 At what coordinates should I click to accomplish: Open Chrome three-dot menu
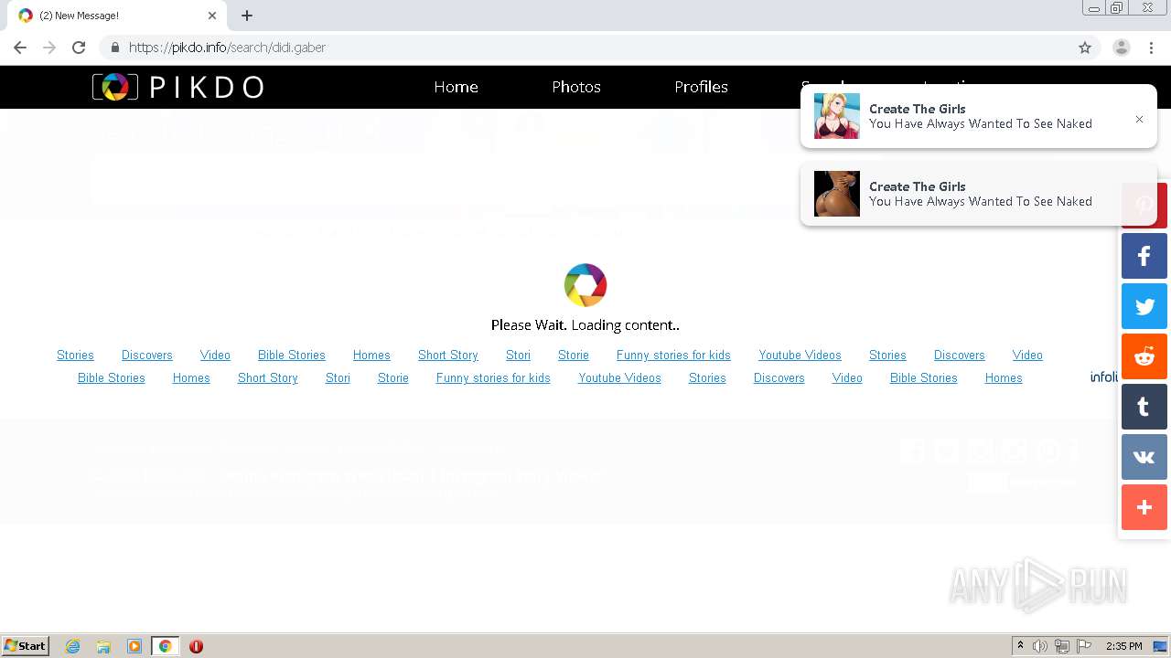[1152, 48]
